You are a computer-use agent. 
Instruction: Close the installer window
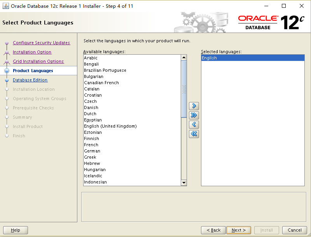click(302, 6)
